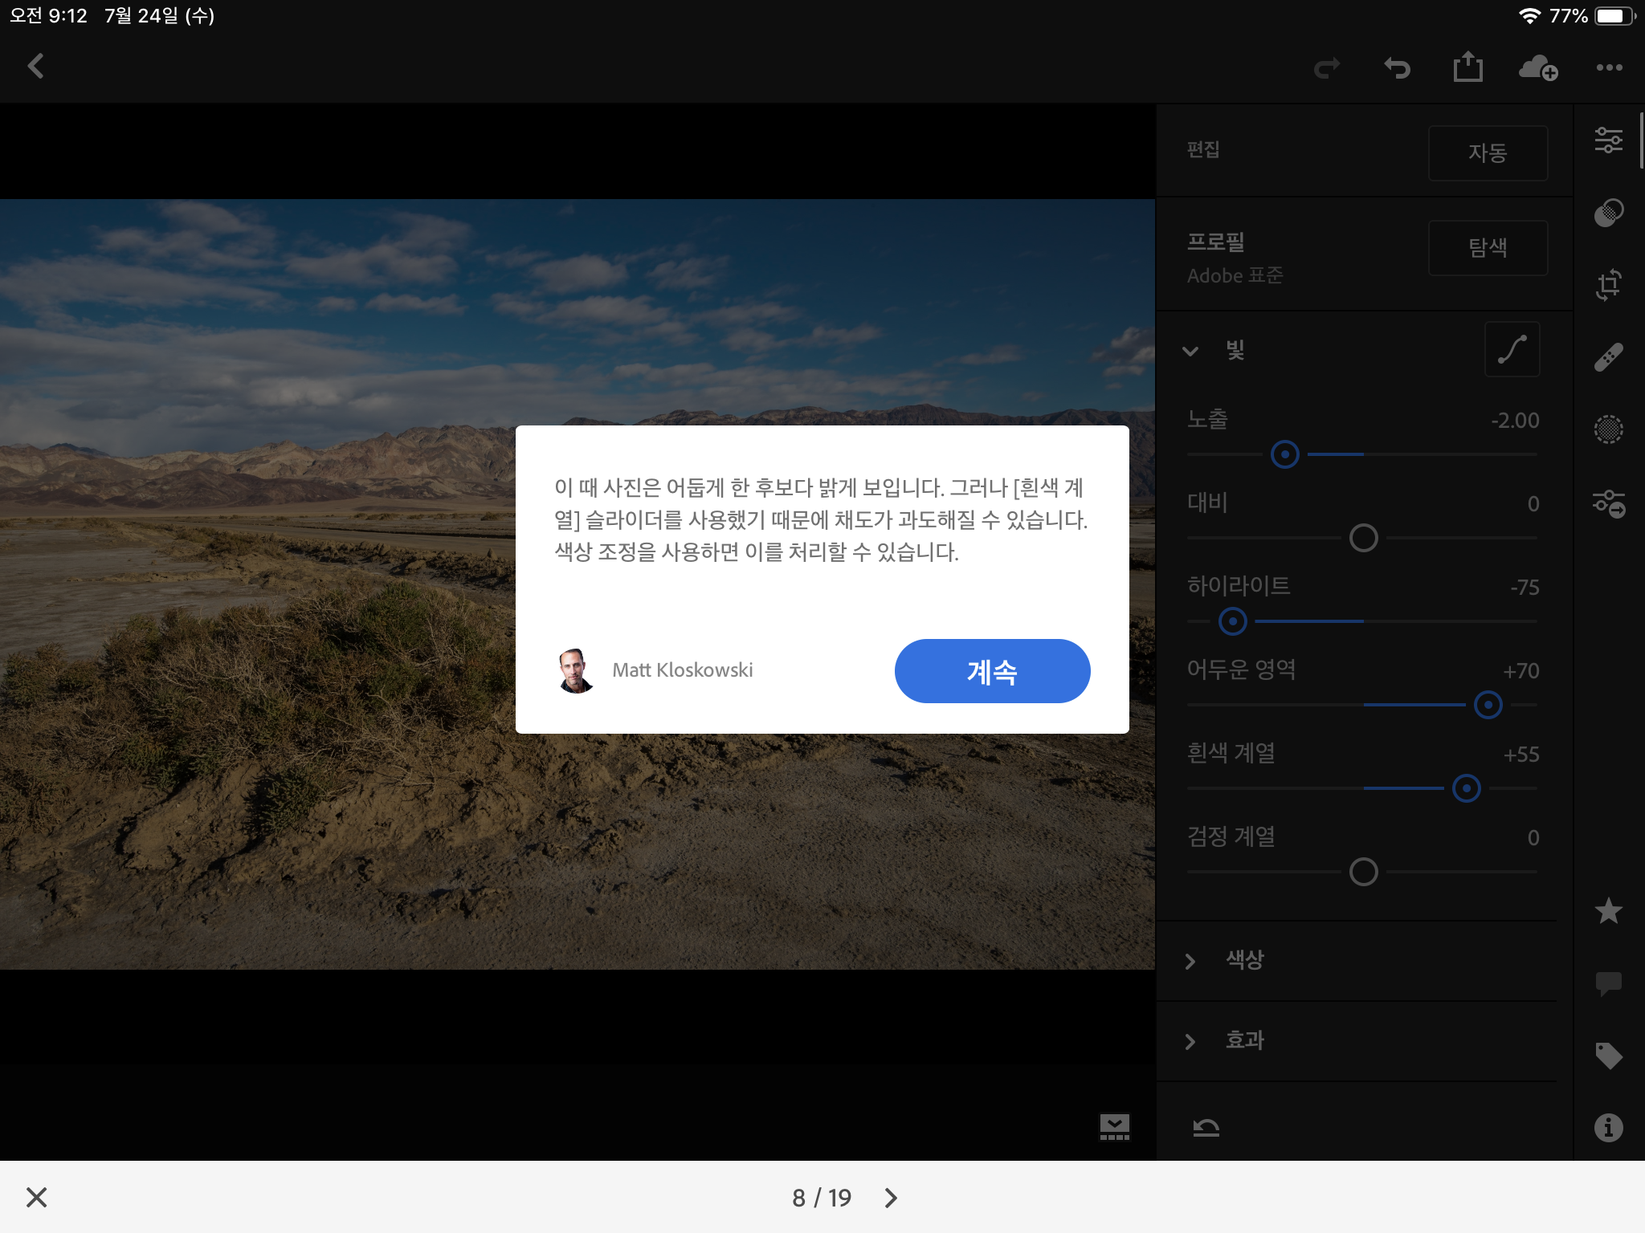The image size is (1645, 1233).
Task: Collapse the 빛 (Light) section
Action: 1190,351
